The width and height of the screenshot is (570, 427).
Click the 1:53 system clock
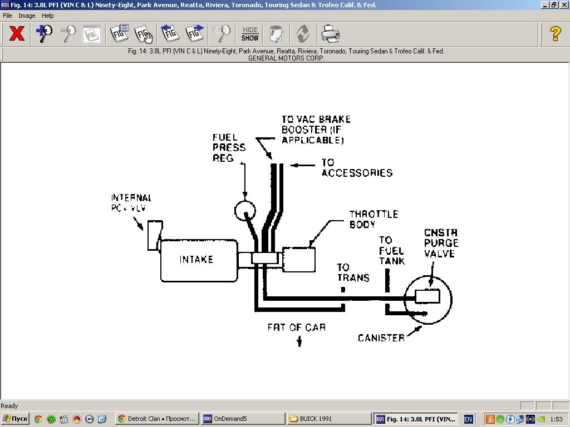coord(556,419)
